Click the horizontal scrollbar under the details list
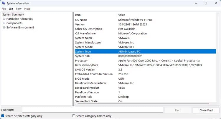 (141, 104)
